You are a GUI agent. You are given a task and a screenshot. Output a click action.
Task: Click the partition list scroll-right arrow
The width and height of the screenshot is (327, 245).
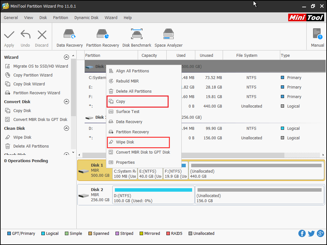[323, 155]
